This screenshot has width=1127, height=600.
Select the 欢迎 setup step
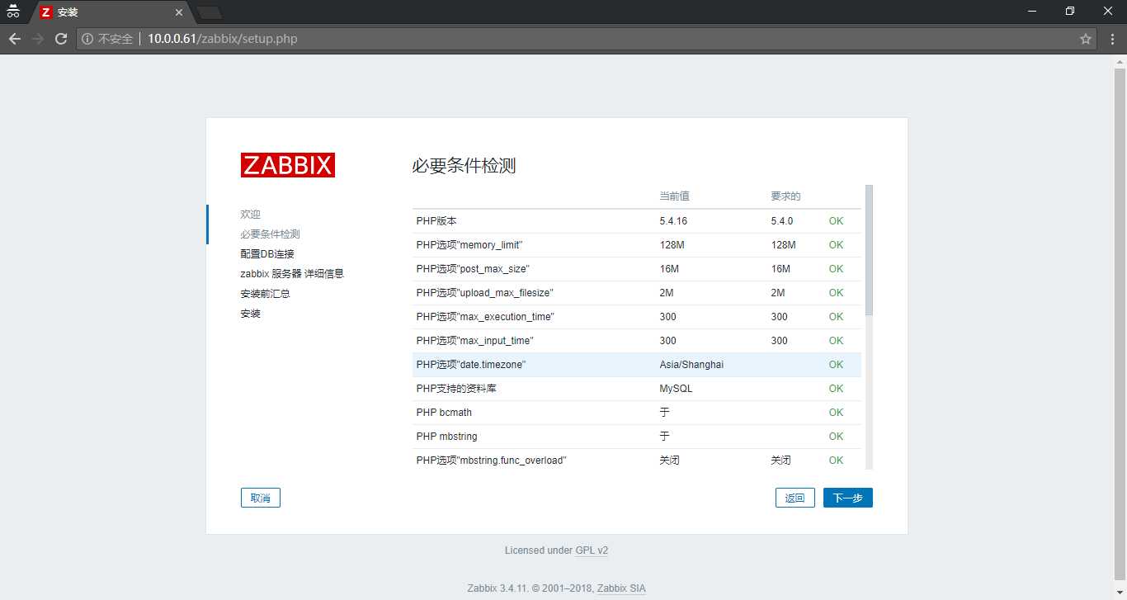click(x=251, y=214)
